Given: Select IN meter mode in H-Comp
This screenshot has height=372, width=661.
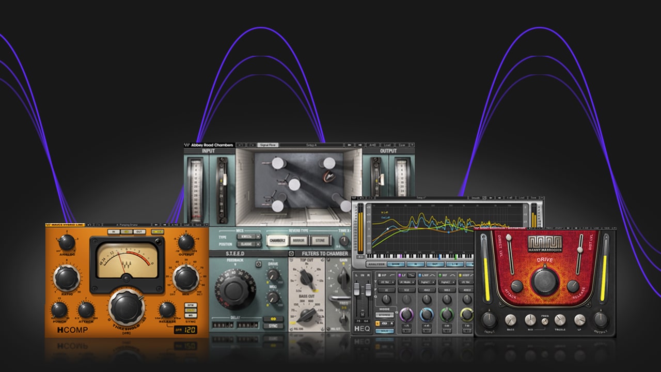Looking at the screenshot, I should tap(114, 232).
